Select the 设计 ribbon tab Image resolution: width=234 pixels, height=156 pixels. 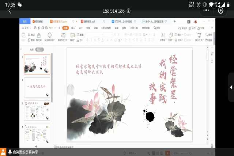point(81,28)
